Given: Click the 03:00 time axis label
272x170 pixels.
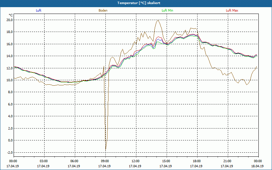Looking at the screenshot, I should tap(45, 161).
